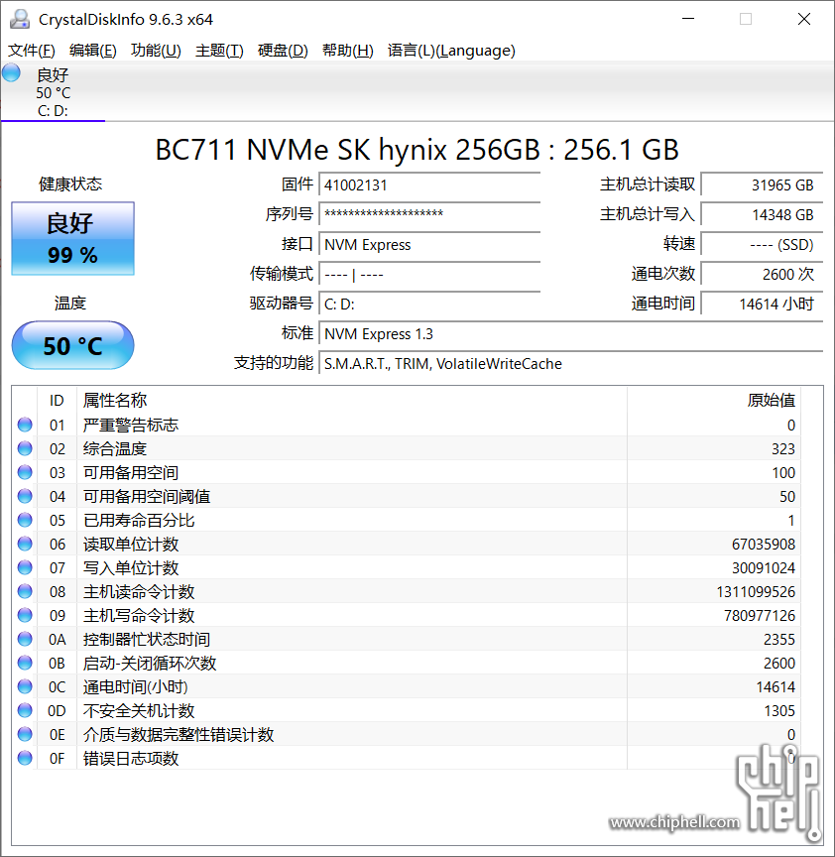The height and width of the screenshot is (857, 835).
Task: Click the status orb for 07 写入单位计数
Action: tap(25, 568)
